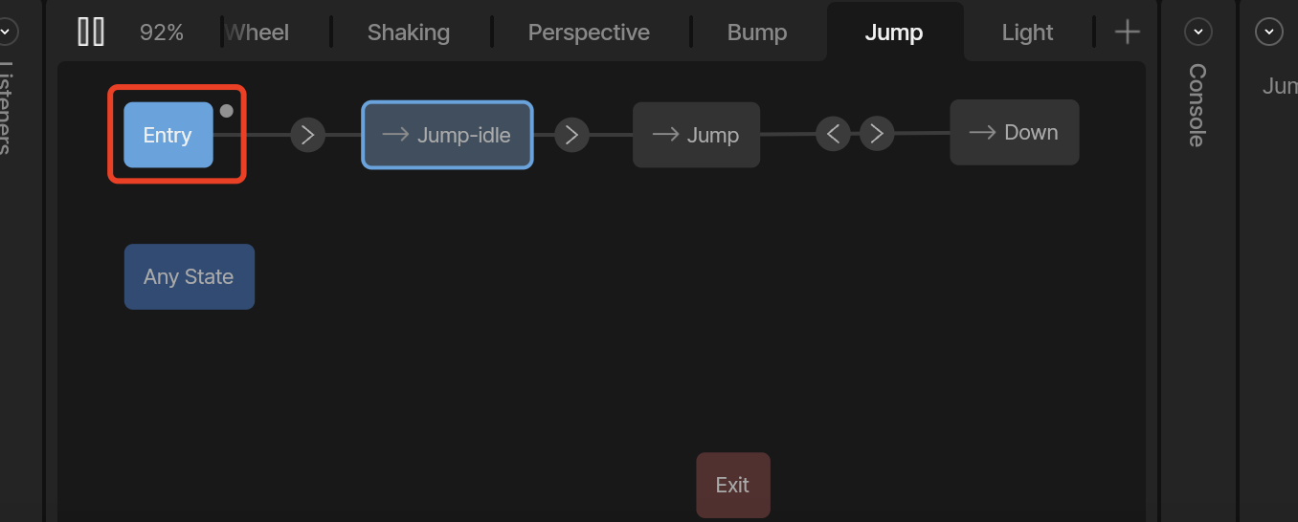Click left-pointing transition arrow before Down state
This screenshot has width=1298, height=522.
[833, 134]
